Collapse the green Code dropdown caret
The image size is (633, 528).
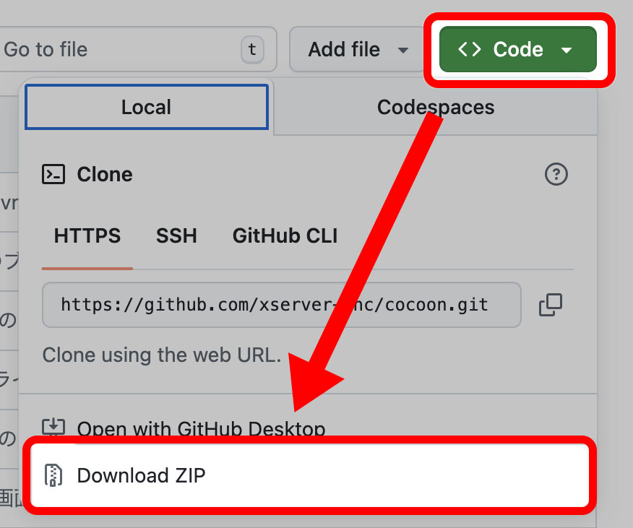point(567,51)
